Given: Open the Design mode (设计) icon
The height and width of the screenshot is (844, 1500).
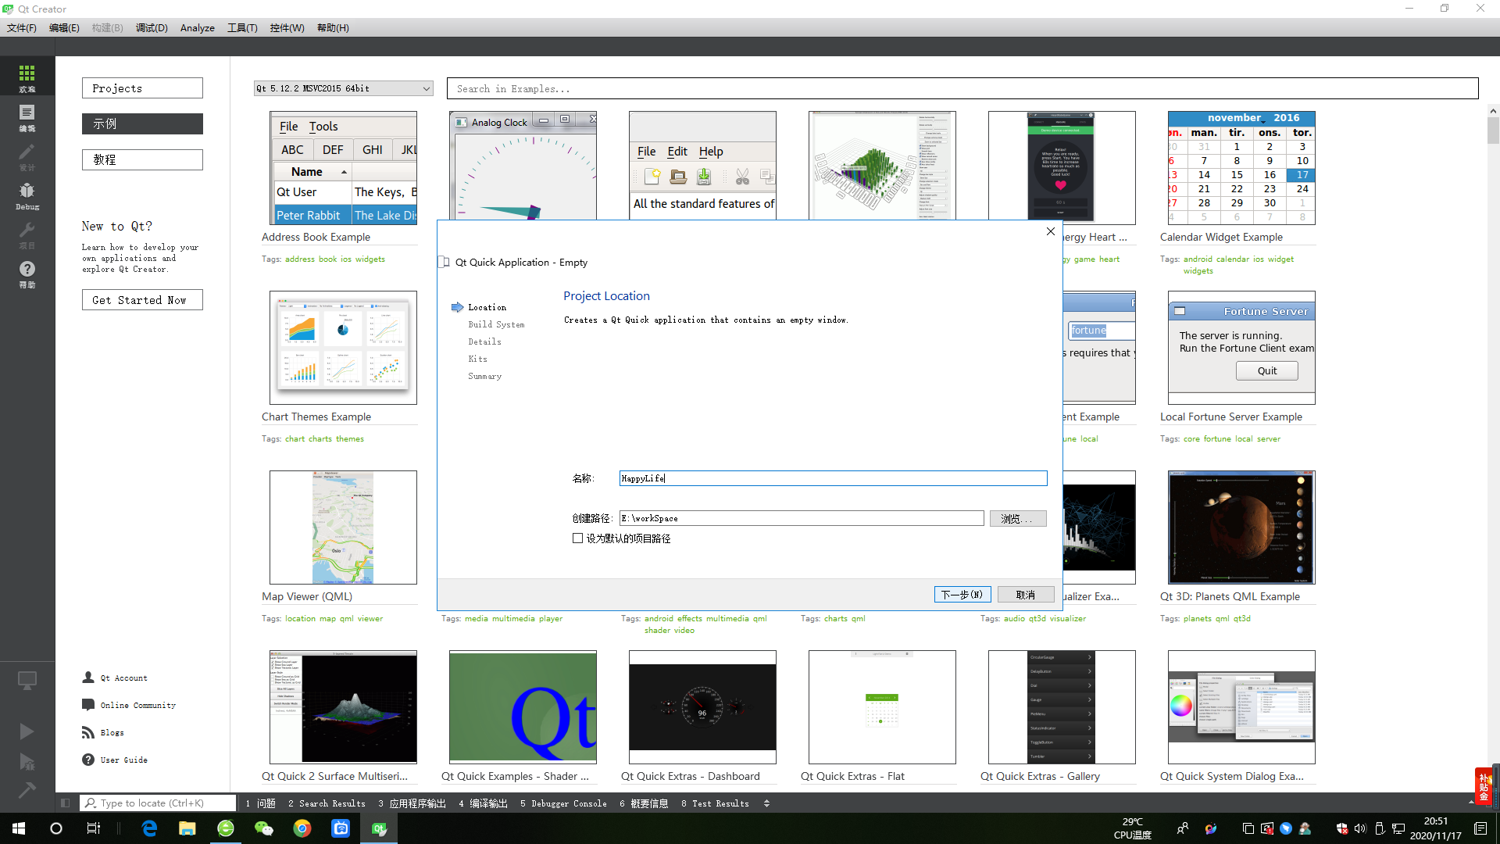Looking at the screenshot, I should pyautogui.click(x=27, y=156).
